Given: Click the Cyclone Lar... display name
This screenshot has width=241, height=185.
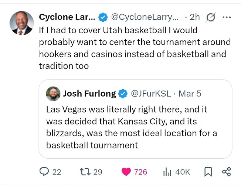Looking at the screenshot, I should (x=67, y=17).
